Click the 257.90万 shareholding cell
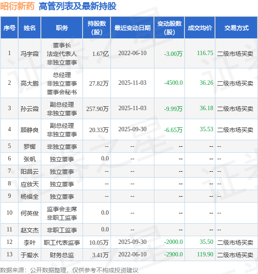The width and height of the screenshot is (258, 274). pos(97,109)
